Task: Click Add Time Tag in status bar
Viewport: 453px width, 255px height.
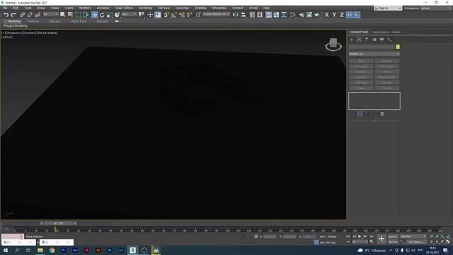Action: pyautogui.click(x=328, y=242)
